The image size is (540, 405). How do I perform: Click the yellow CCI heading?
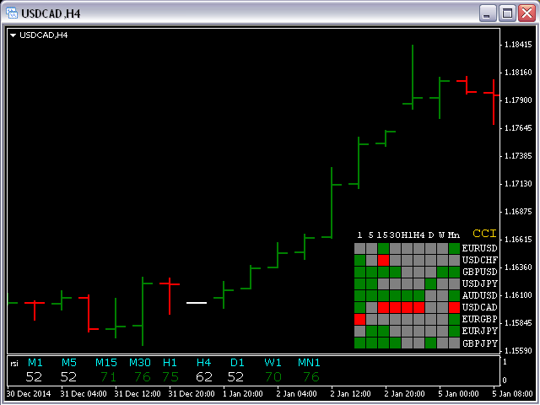(484, 234)
